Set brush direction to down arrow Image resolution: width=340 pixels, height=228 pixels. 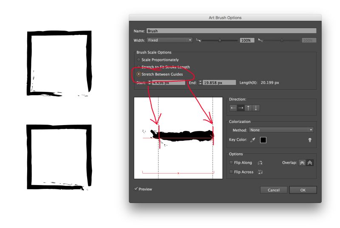256,108
